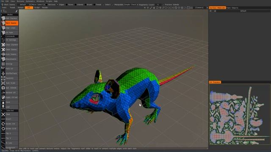Image resolution: width=271 pixels, height=152 pixels.
Task: Select the Edges radio button
Action: (58, 5)
